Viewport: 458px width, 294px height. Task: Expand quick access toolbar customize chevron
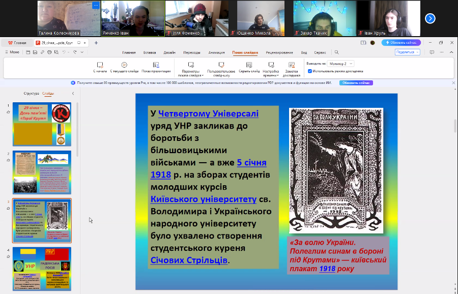[82, 52]
